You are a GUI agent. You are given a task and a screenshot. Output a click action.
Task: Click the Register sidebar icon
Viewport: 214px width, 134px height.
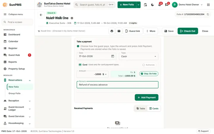pos(5,48)
